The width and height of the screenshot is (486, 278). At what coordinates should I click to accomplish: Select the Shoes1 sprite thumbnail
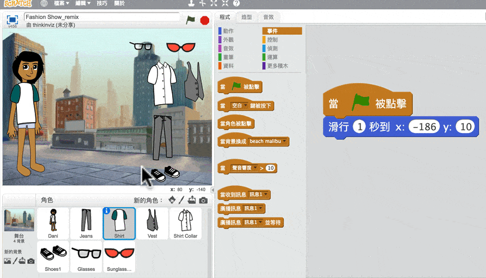(x=53, y=257)
